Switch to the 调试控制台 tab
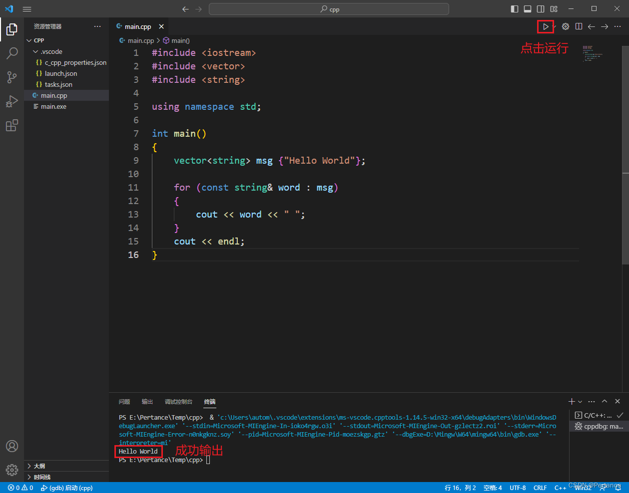 [x=178, y=402]
